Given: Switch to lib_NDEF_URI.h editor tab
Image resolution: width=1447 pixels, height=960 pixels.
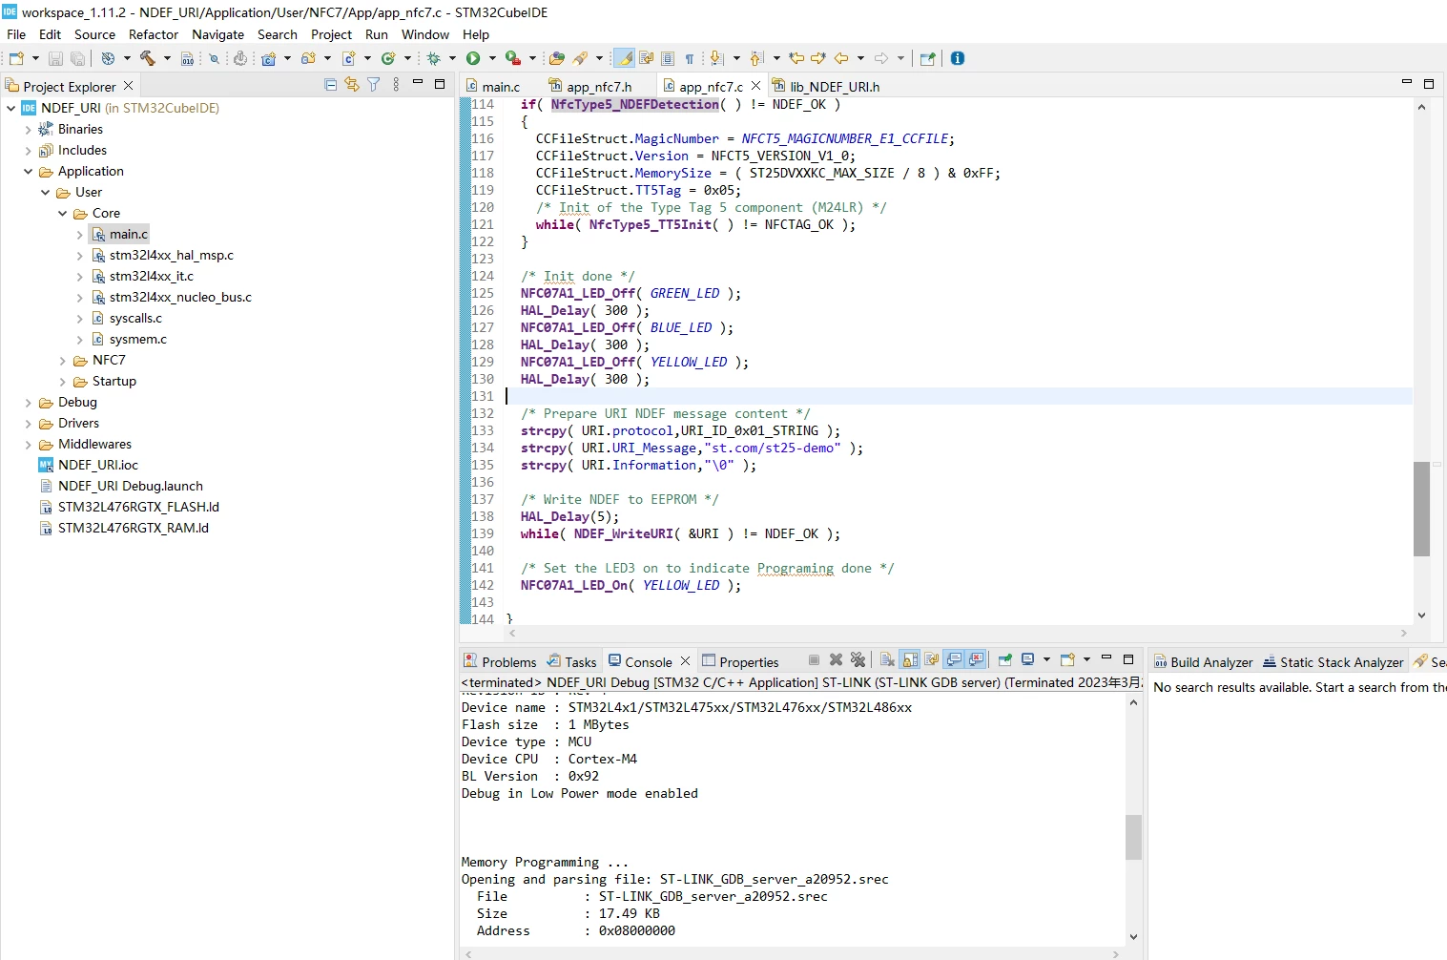Looking at the screenshot, I should pos(826,86).
